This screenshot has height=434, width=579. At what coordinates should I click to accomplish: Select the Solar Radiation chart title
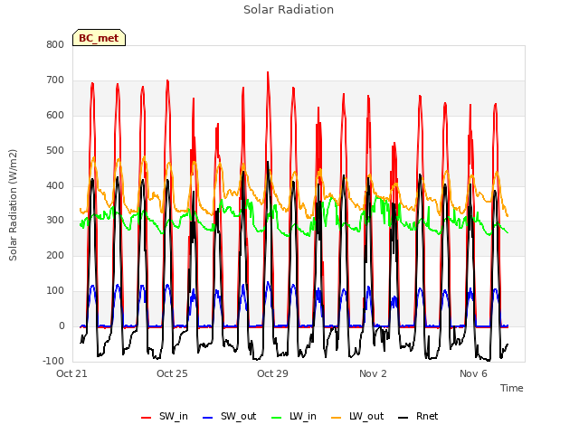pyautogui.click(x=289, y=10)
